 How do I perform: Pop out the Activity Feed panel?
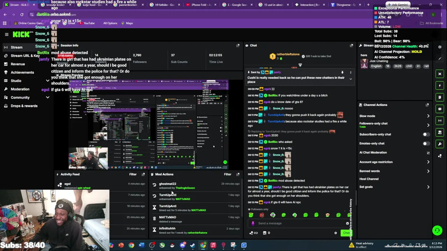point(143,174)
